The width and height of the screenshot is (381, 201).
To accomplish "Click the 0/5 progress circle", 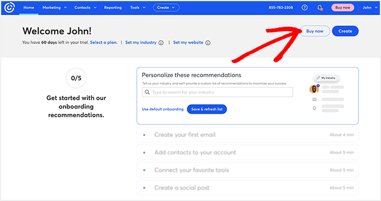I will 76,78.
